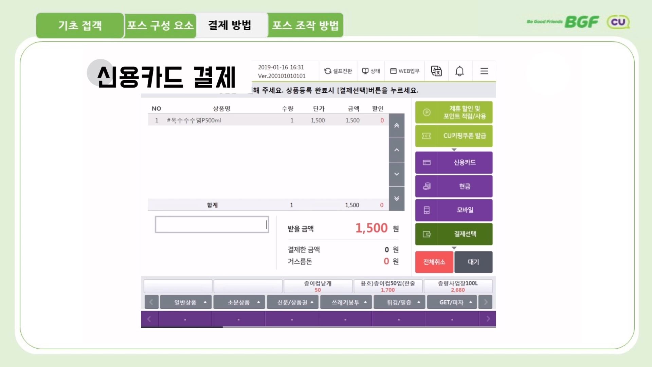Image resolution: width=652 pixels, height=367 pixels.
Task: Expand the 쓰레기봉투 category
Action: pyautogui.click(x=346, y=302)
